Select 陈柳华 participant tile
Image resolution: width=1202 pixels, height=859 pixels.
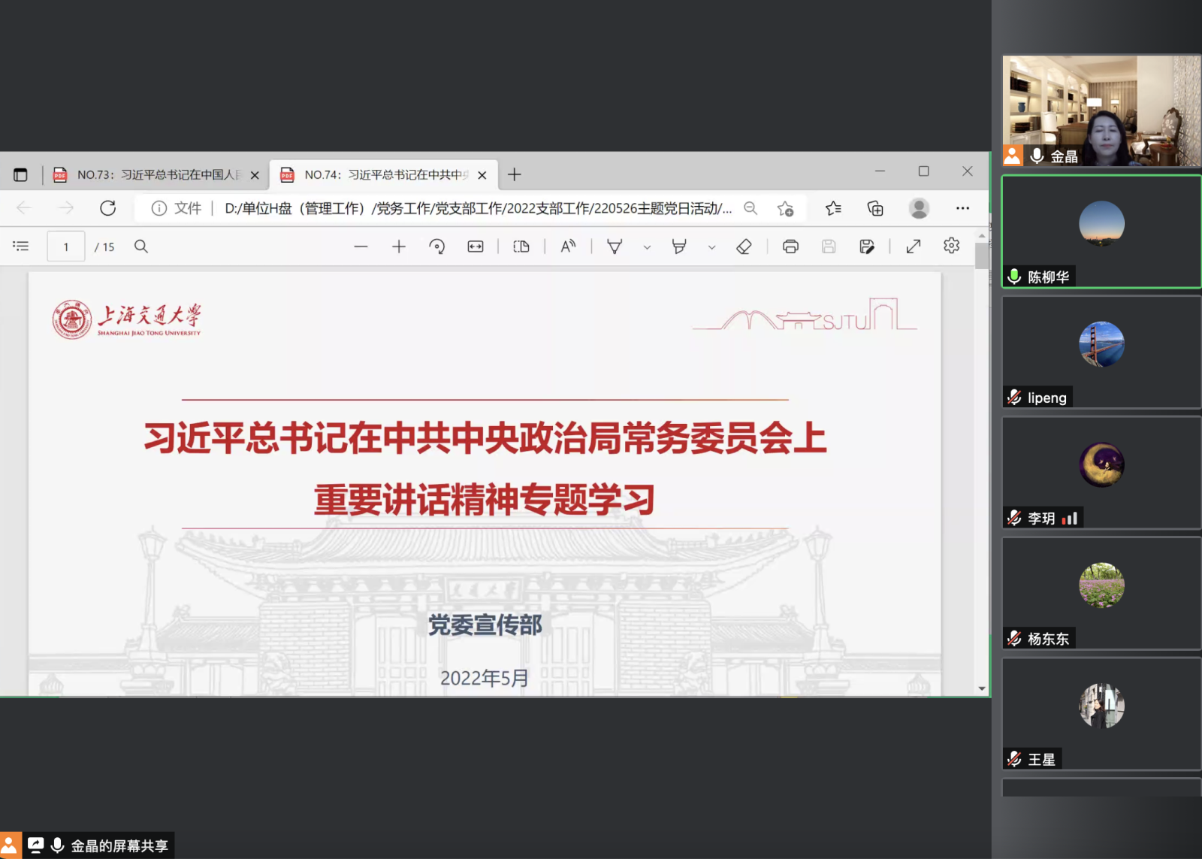pos(1101,231)
